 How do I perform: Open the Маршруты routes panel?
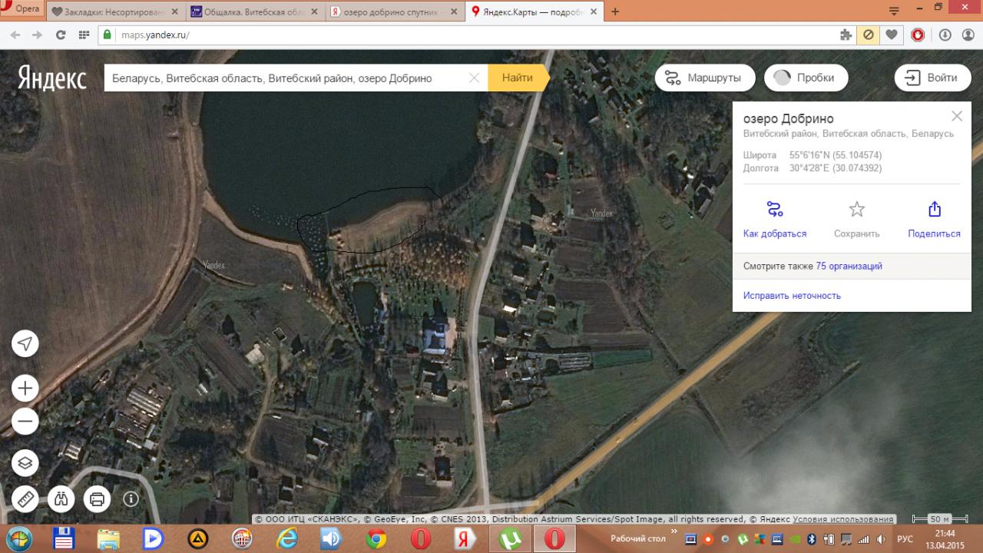click(704, 78)
